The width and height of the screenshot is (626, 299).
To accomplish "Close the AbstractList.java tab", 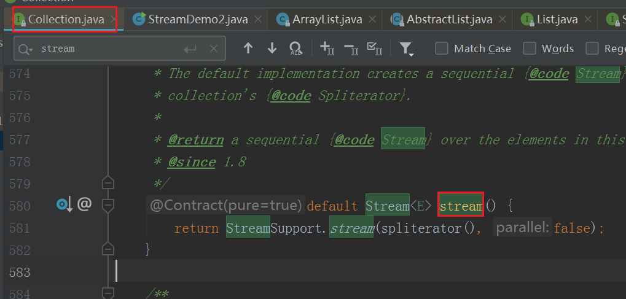I will tap(503, 19).
